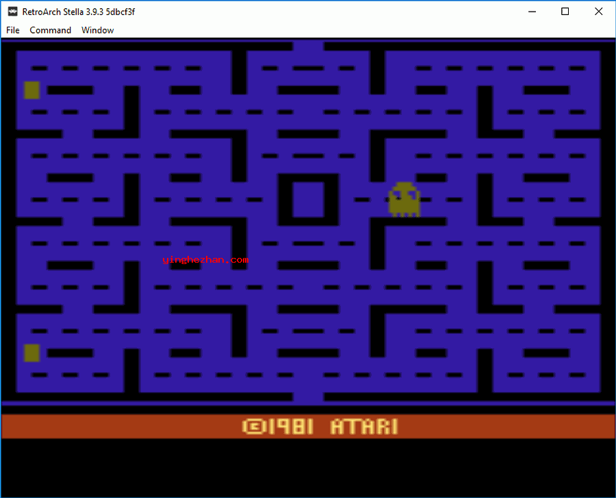Image resolution: width=616 pixels, height=498 pixels.
Task: Click the ATARI word in the orange banner
Action: [363, 427]
